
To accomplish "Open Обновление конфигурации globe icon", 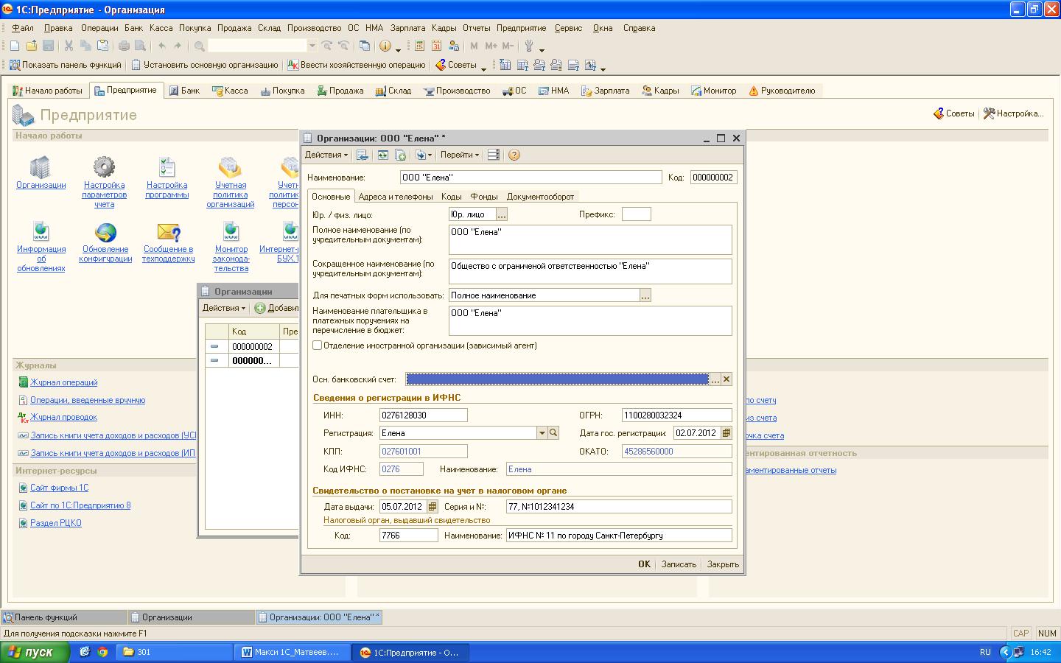I will [105, 232].
